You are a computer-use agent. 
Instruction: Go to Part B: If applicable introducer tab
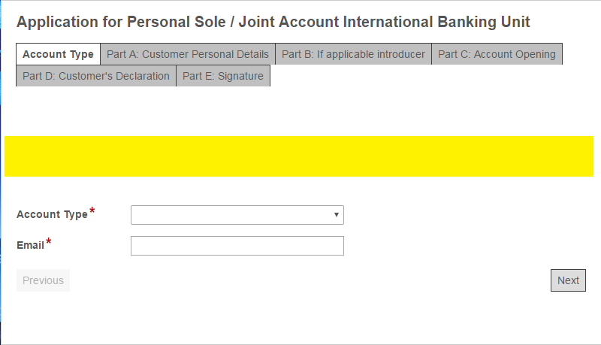(353, 54)
